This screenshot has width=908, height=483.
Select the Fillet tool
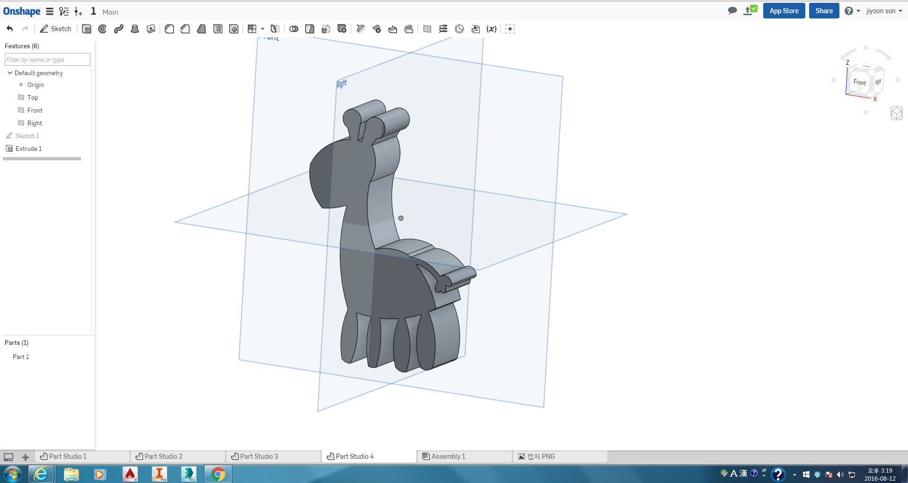point(169,29)
